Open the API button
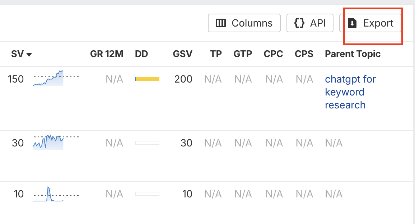 tap(310, 23)
